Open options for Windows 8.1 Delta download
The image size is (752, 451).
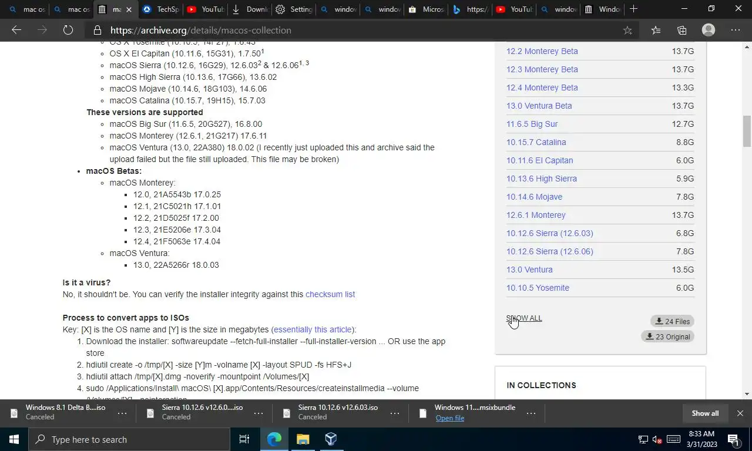(x=122, y=413)
